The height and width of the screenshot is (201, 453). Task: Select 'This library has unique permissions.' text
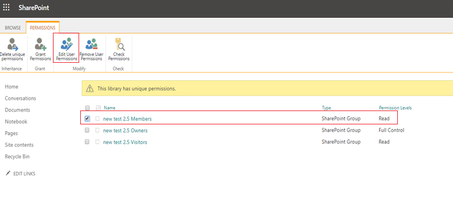(x=137, y=88)
